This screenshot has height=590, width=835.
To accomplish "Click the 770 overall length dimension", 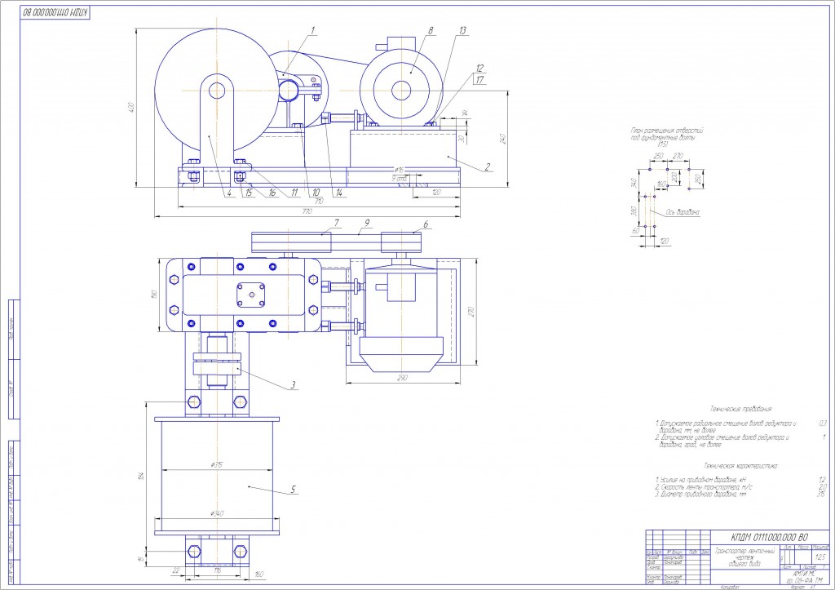I will (307, 211).
